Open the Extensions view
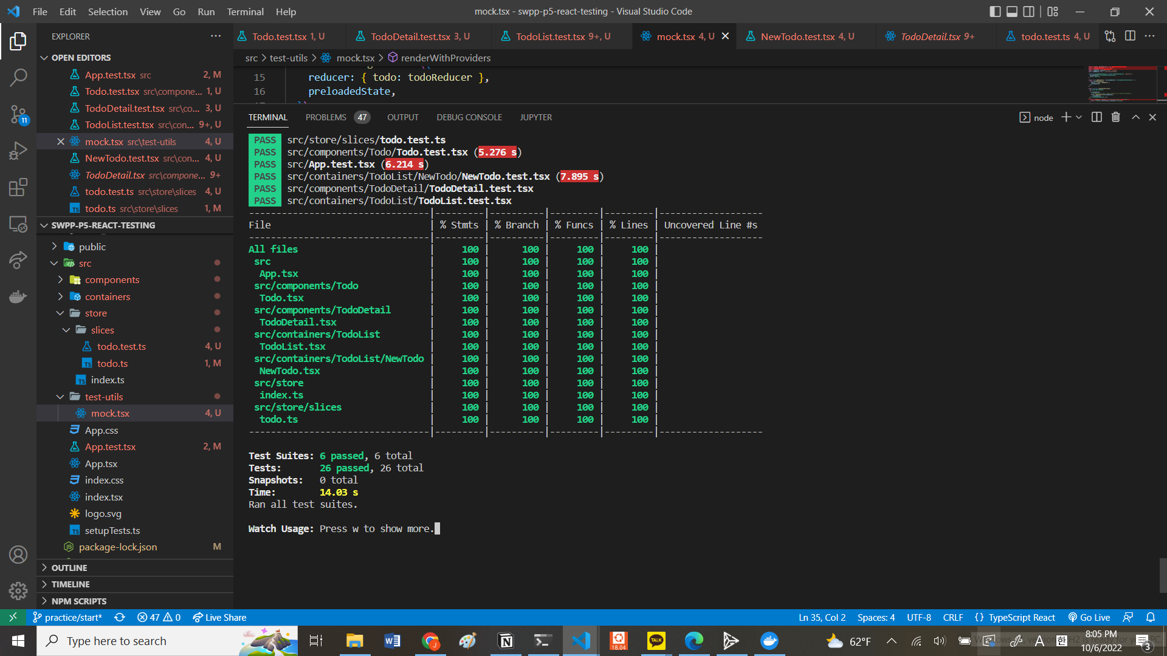1167x656 pixels. tap(18, 187)
